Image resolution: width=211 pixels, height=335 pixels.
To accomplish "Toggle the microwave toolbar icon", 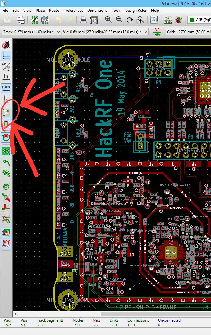I will (x=6, y=243).
